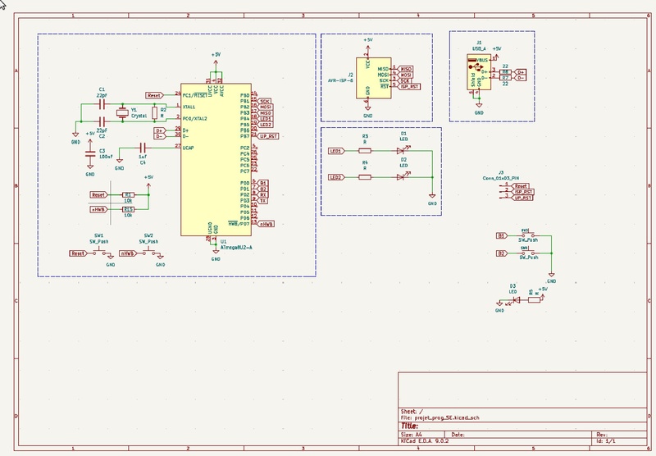The image size is (656, 456).
Task: Click the D- label at U1 pin 30
Action: [160, 136]
